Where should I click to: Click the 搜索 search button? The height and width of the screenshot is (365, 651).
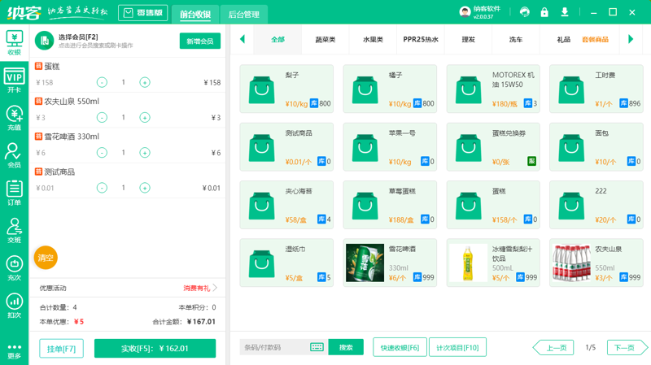346,347
